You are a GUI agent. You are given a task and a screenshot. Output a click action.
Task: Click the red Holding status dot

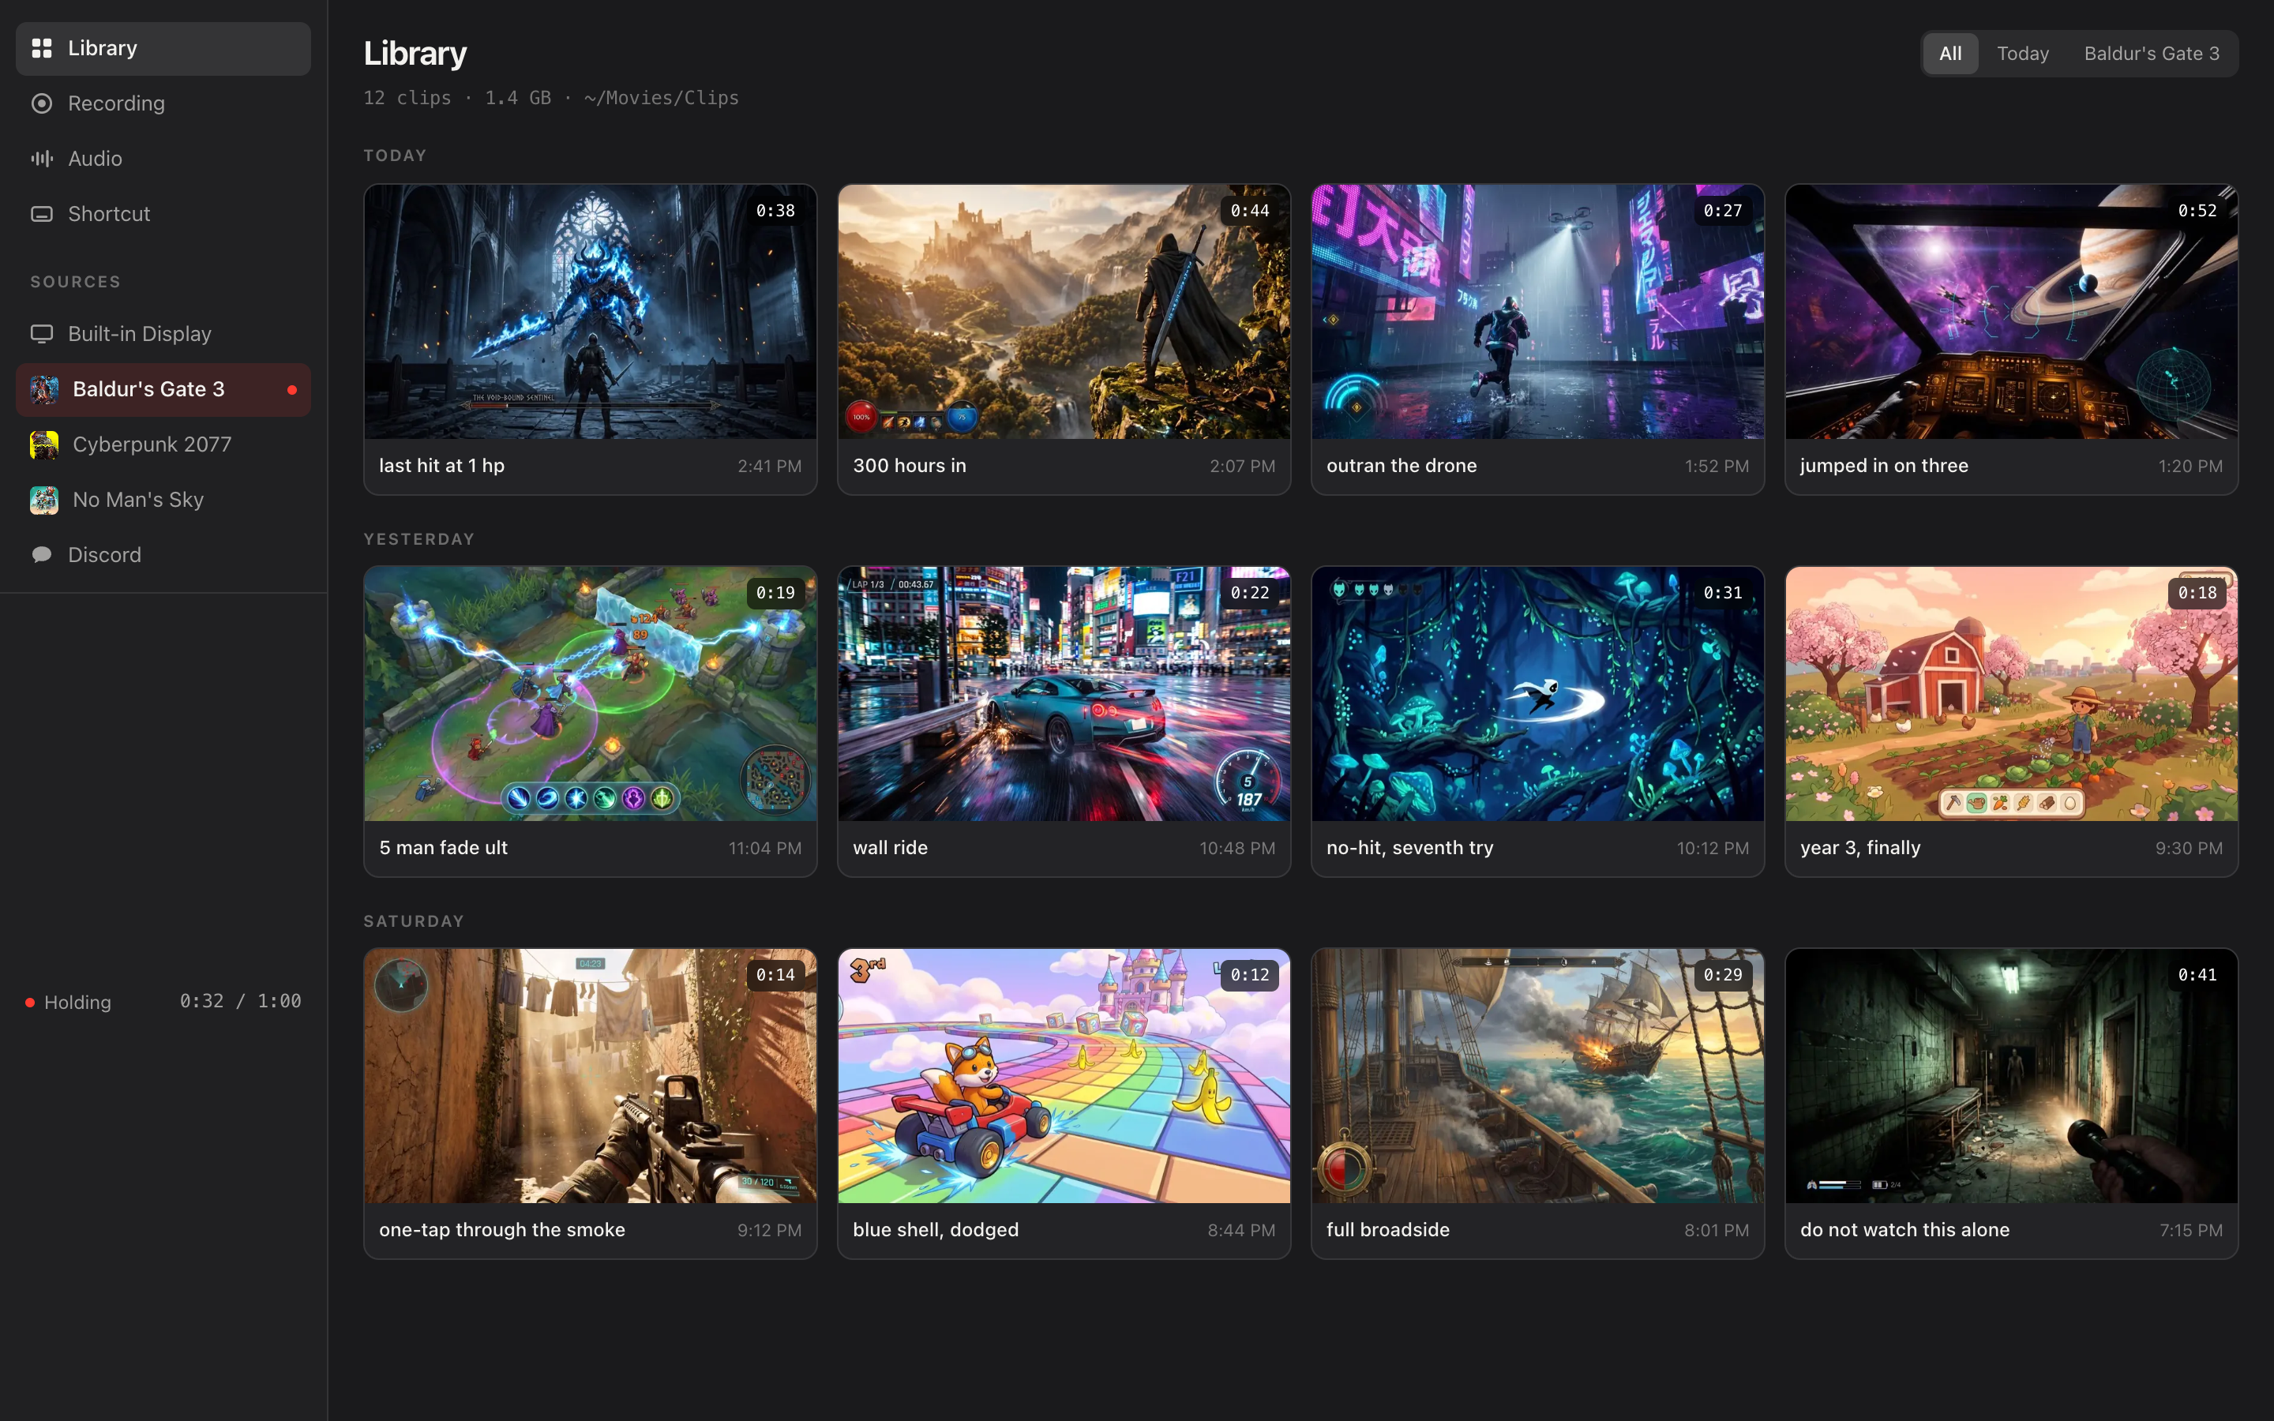pos(30,1003)
